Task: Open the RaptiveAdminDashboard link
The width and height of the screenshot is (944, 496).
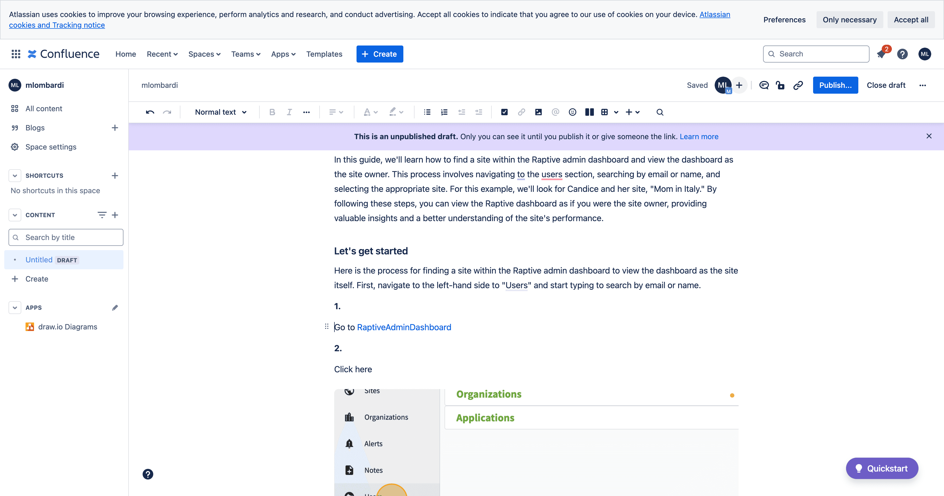Action: (404, 327)
